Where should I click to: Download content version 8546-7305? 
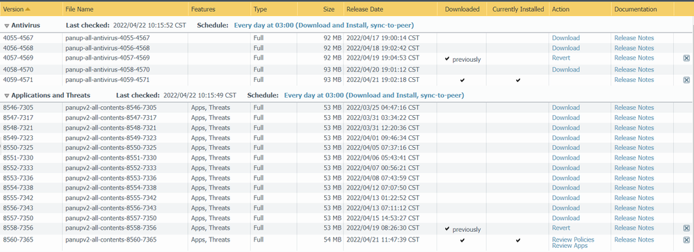565,108
